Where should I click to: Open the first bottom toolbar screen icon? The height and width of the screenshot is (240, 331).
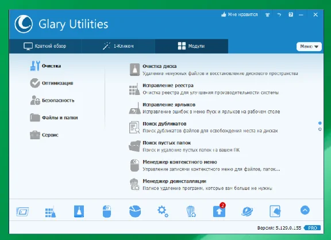[x=22, y=211]
